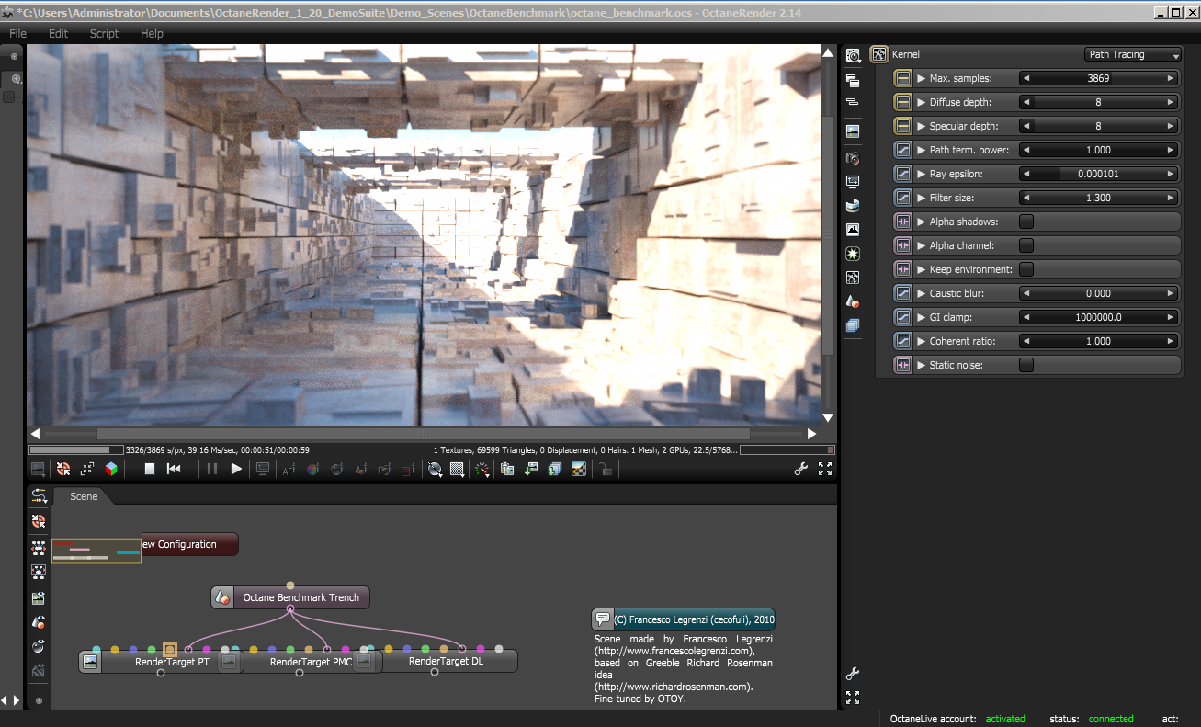Pause the current render
This screenshot has width=1201, height=727.
pyautogui.click(x=212, y=469)
